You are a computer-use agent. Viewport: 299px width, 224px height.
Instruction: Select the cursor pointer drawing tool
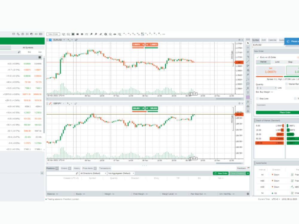click(248, 43)
